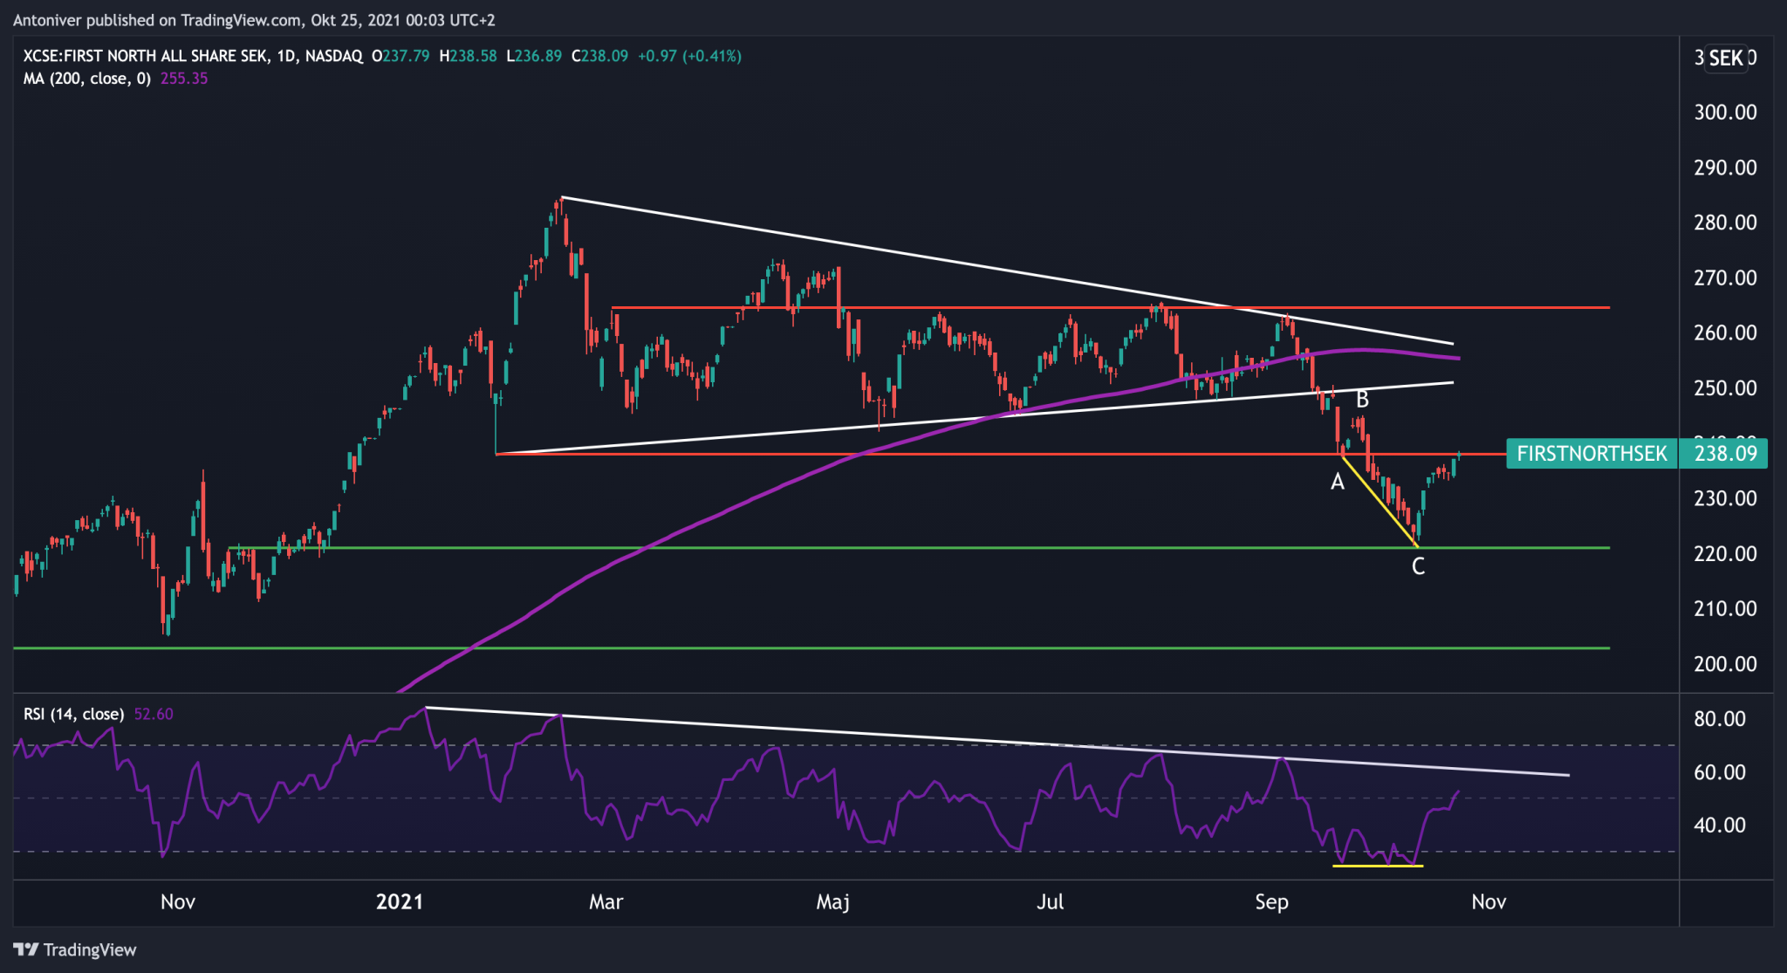Click the purple 200 MA curve end
Image resolution: width=1787 pixels, height=973 pixels.
tap(1455, 358)
